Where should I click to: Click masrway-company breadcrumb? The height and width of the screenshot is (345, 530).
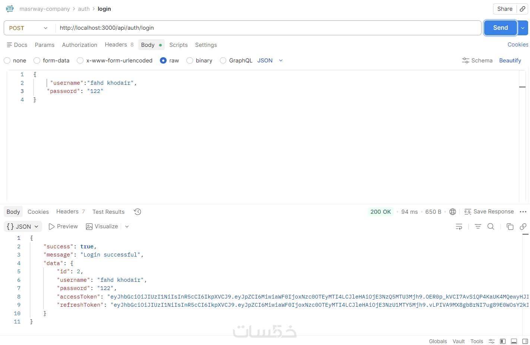tap(45, 9)
